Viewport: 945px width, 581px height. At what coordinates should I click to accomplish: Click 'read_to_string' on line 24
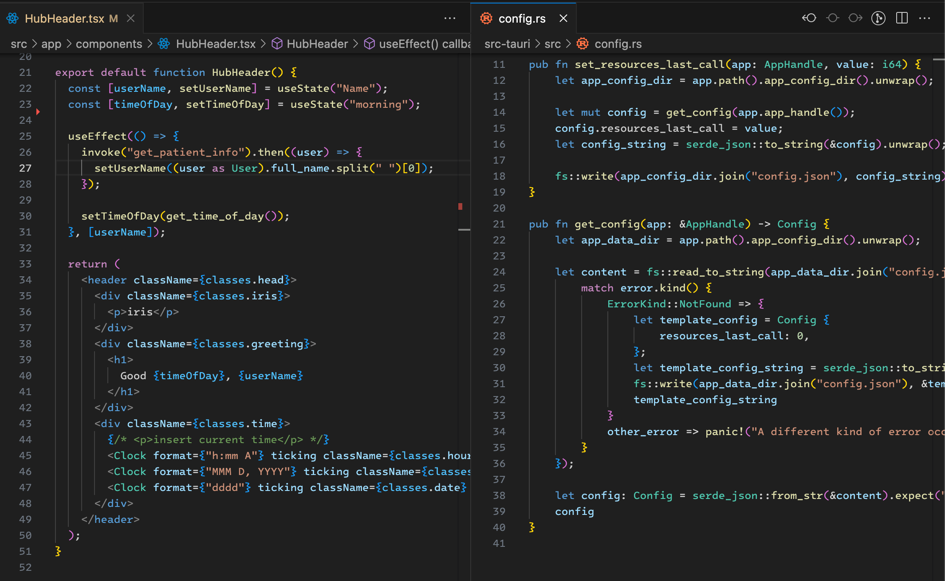[x=718, y=272]
